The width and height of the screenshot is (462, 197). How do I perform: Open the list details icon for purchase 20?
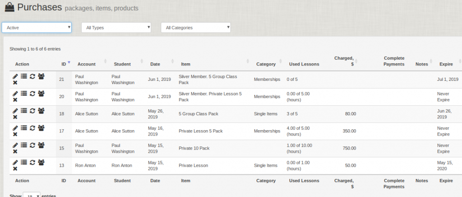[x=24, y=94]
